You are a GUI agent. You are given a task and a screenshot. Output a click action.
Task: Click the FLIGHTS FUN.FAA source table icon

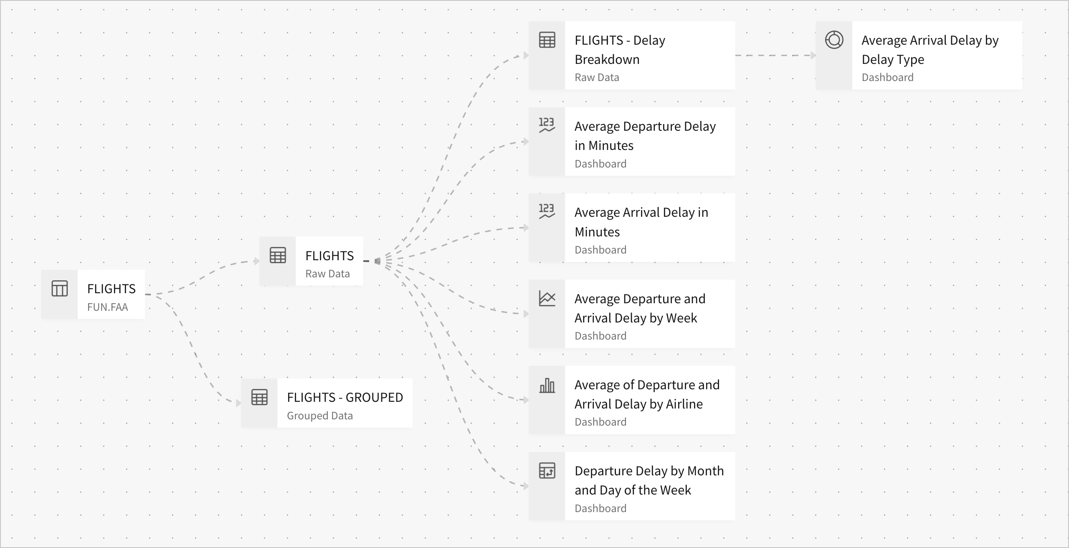coord(59,289)
